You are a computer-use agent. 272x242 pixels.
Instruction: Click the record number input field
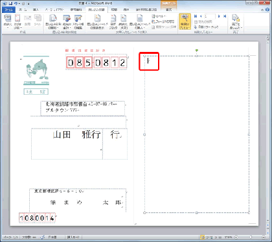point(210,16)
